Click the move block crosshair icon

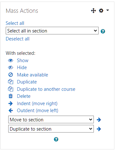[x=93, y=11]
